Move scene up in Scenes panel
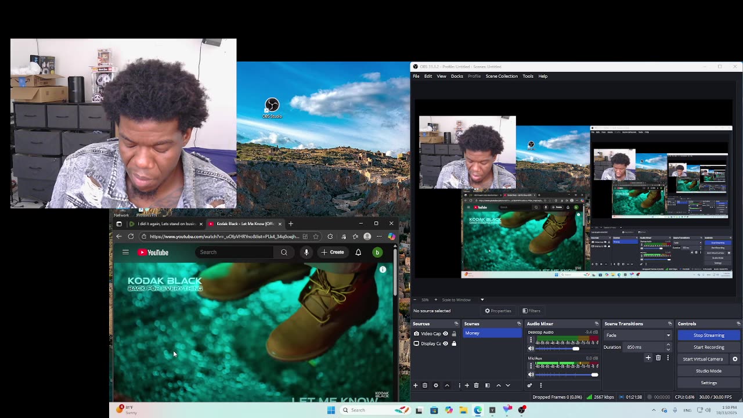 (x=498, y=385)
